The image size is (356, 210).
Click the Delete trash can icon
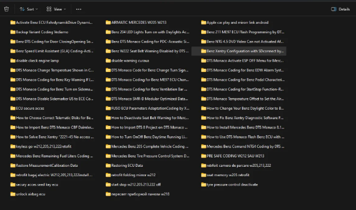[x=6, y=9]
